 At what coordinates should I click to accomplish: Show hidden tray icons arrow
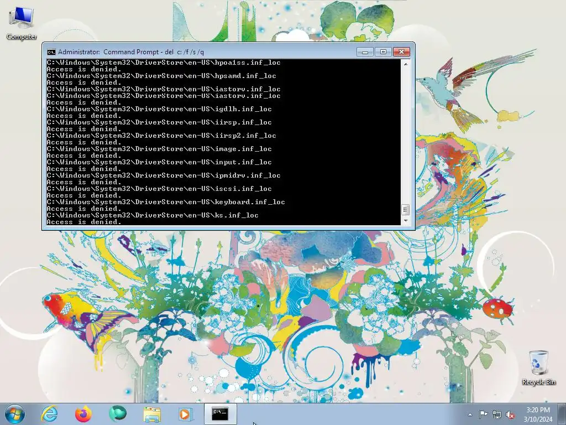470,414
